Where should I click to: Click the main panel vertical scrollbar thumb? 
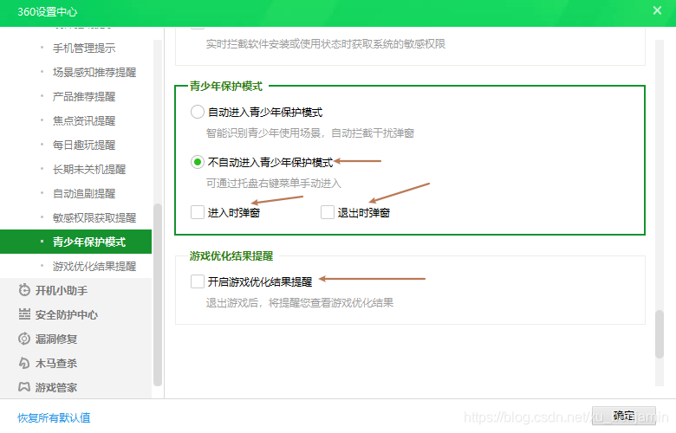coord(660,334)
